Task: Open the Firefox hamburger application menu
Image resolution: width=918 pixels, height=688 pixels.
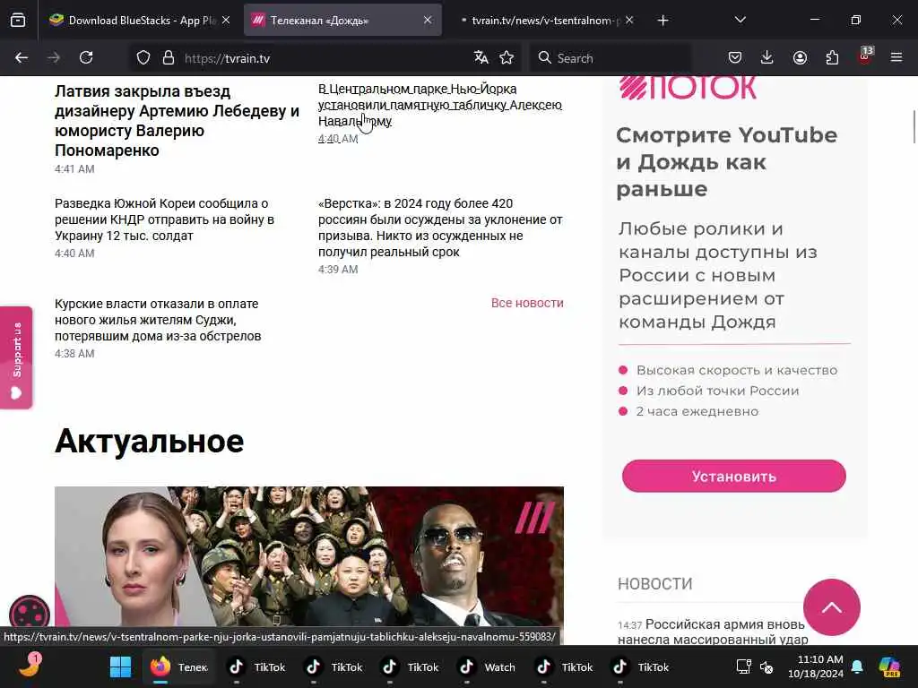Action: click(x=896, y=57)
